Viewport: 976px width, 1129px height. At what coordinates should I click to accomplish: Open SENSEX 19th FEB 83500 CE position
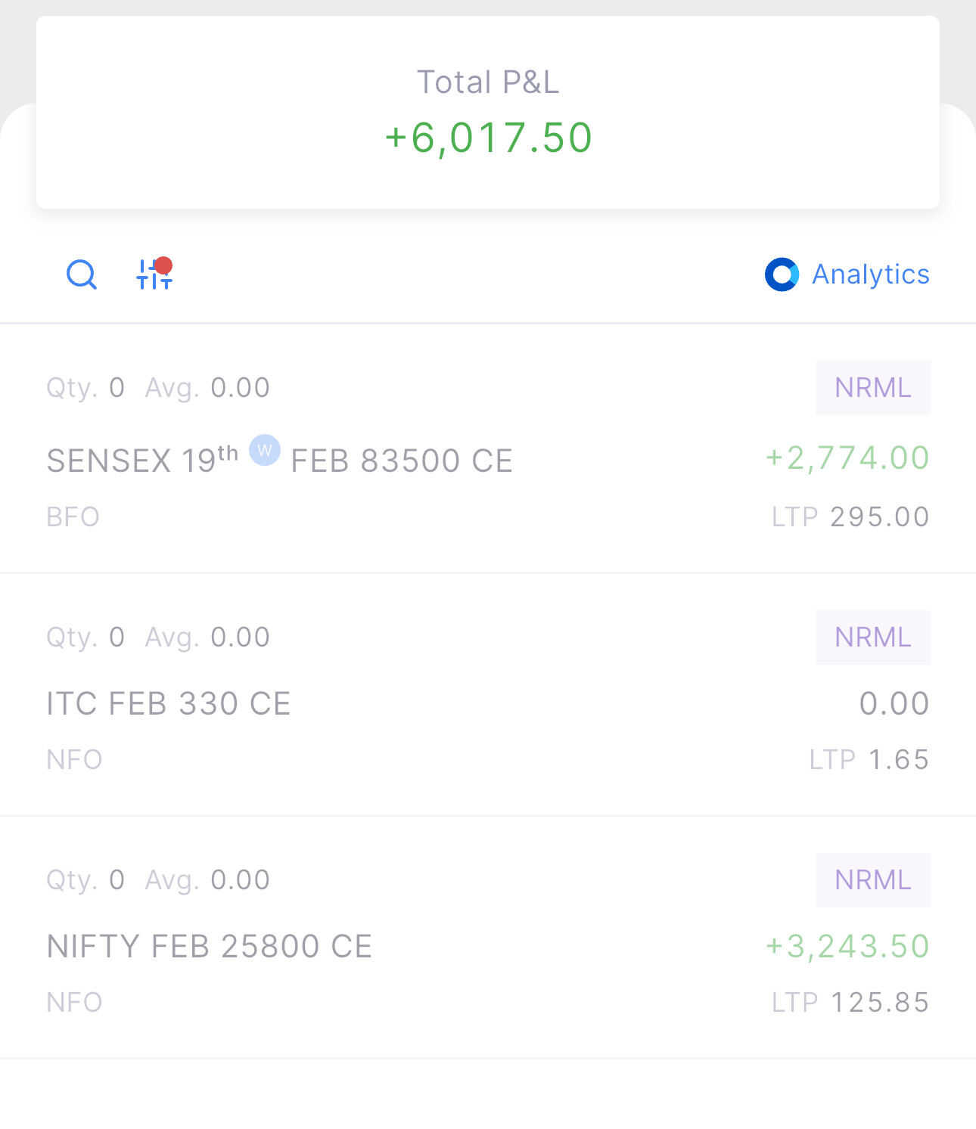[280, 461]
